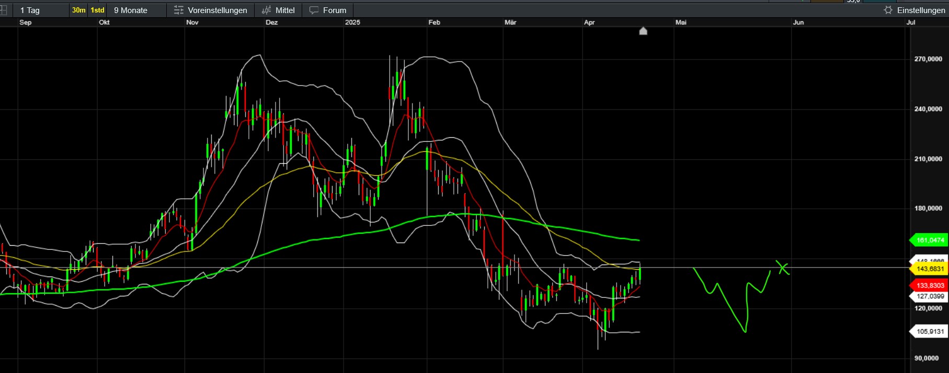Click the red 133,8303 price label
This screenshot has height=373, width=949.
click(930, 285)
